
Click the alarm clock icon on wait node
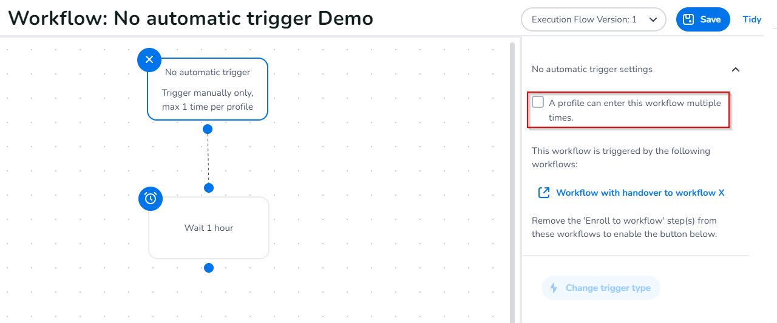coord(151,198)
